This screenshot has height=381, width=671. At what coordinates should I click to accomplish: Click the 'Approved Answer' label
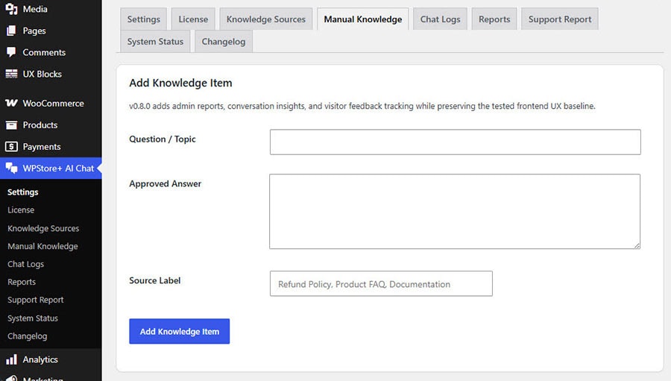pos(166,183)
